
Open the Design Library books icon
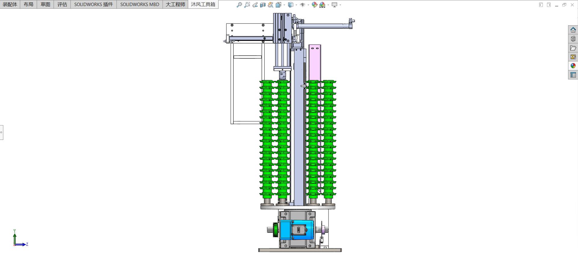pos(573,39)
